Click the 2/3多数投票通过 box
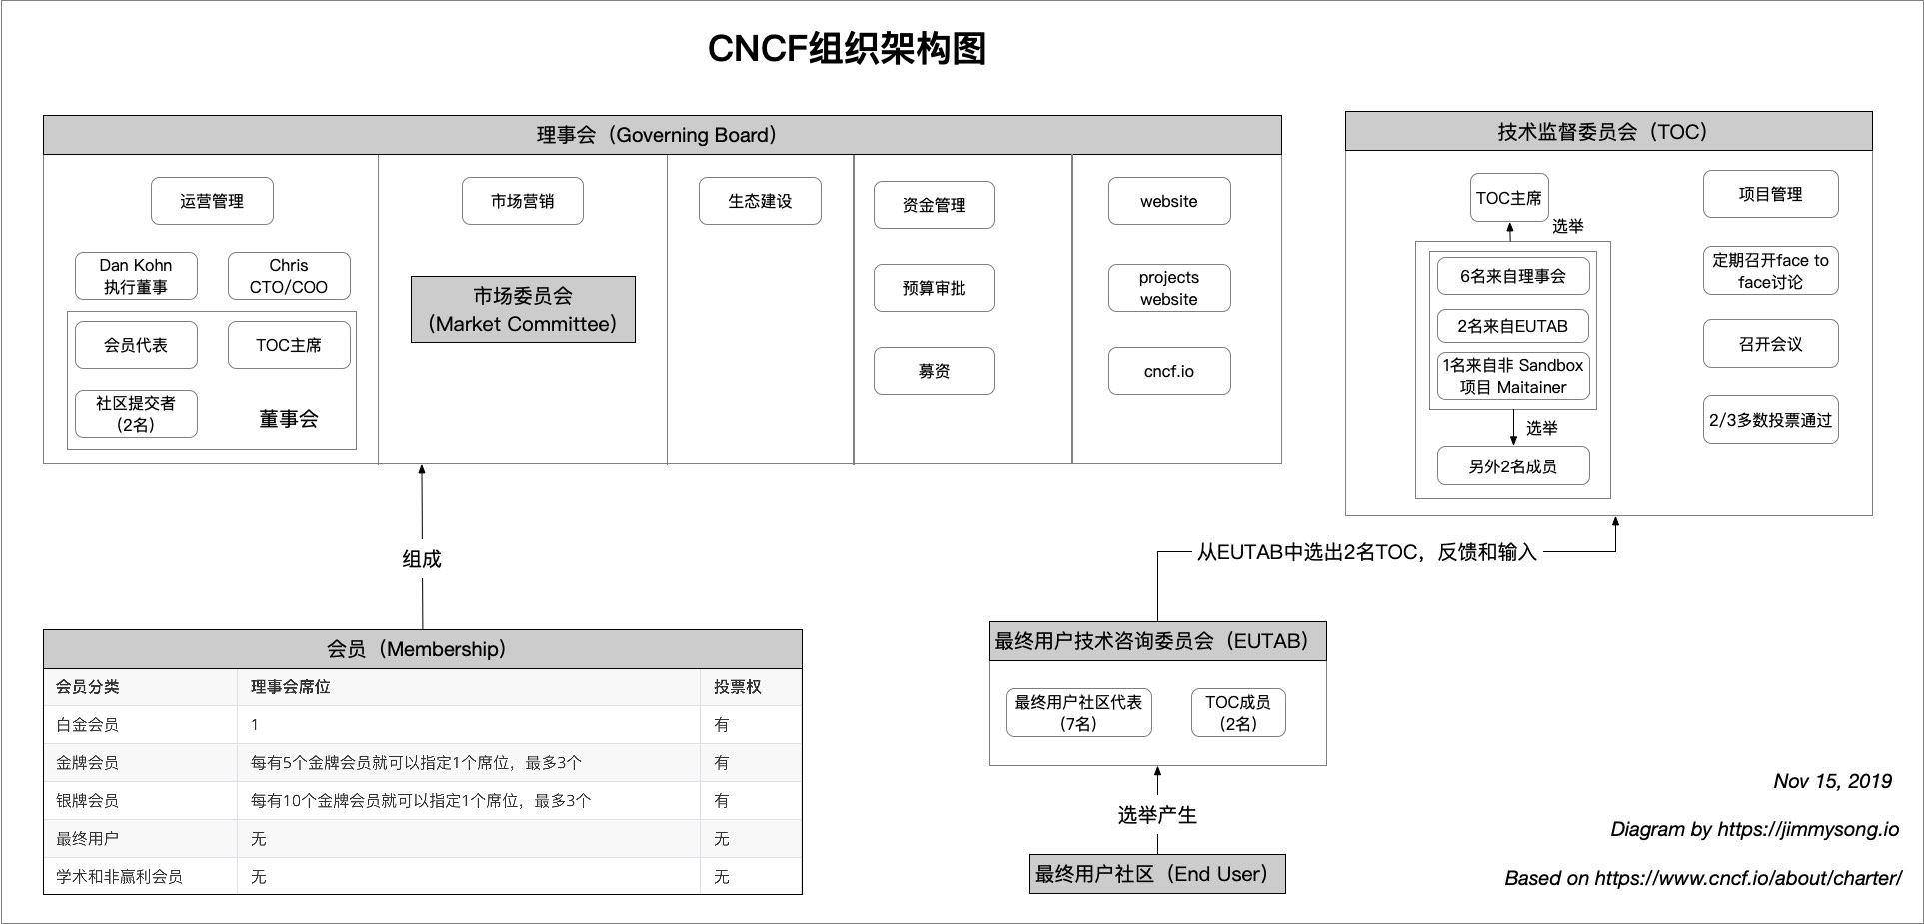The image size is (1924, 924). [x=1770, y=420]
